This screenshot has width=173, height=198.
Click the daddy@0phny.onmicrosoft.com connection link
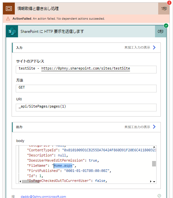click(x=43, y=196)
